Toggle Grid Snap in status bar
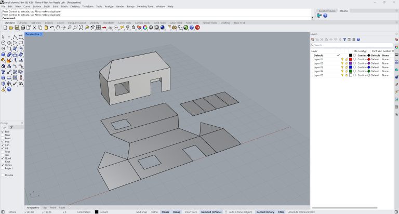Screen dimensions: 399x214 (141, 212)
